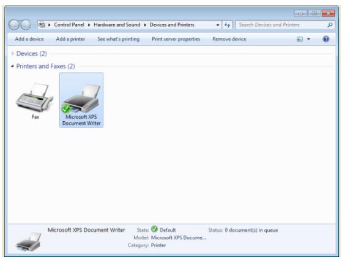Open the view options dropdown arrow
Viewport: 342px width, 257px height.
(x=308, y=39)
